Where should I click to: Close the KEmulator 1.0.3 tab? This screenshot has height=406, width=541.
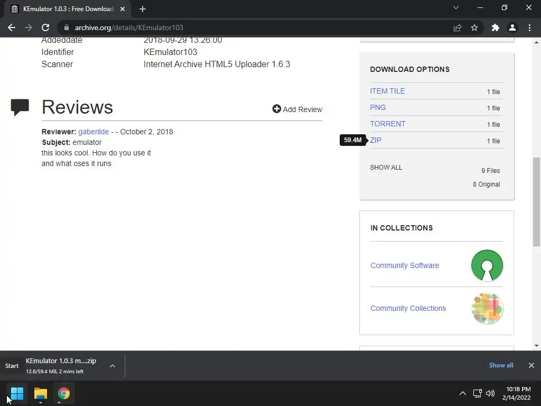(x=123, y=9)
